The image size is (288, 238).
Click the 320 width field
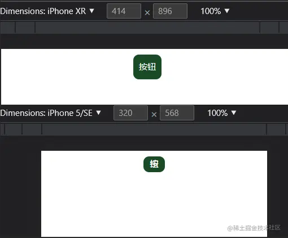(130, 113)
